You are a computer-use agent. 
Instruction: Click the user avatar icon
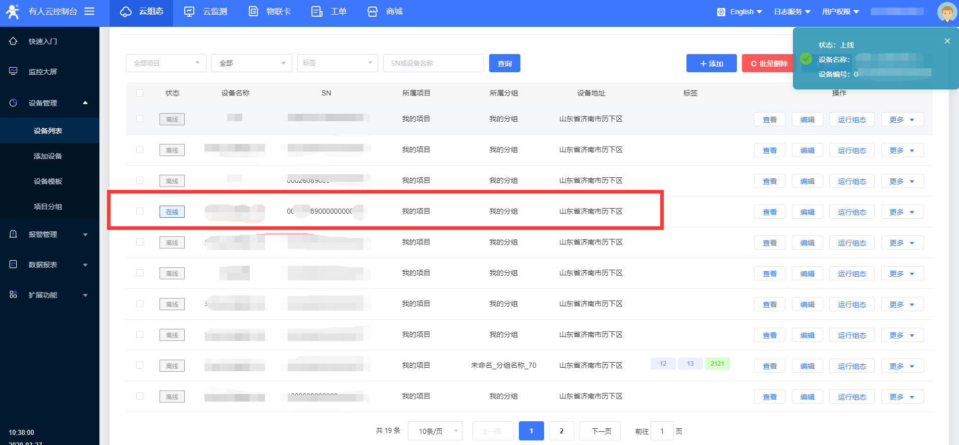point(946,12)
